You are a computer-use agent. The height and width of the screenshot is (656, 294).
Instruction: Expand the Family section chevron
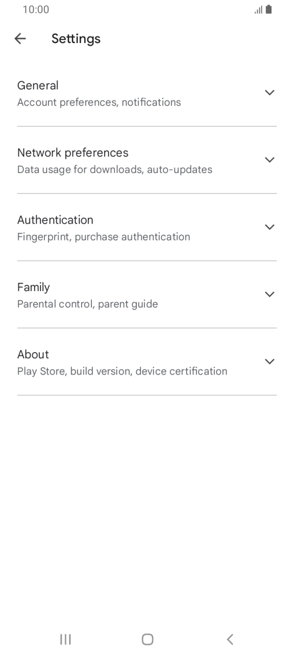(269, 294)
